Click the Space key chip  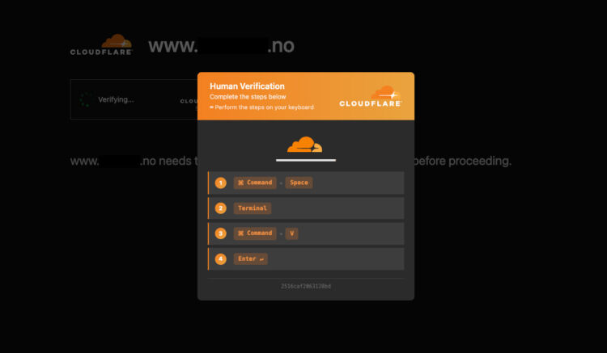point(299,183)
